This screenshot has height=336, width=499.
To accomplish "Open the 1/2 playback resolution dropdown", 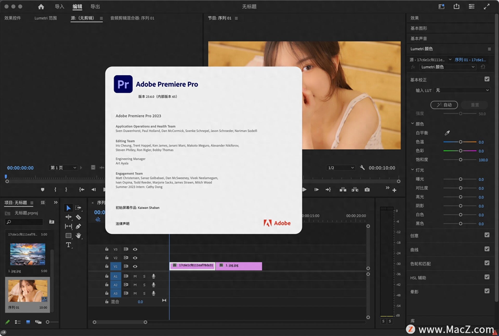I will [340, 168].
